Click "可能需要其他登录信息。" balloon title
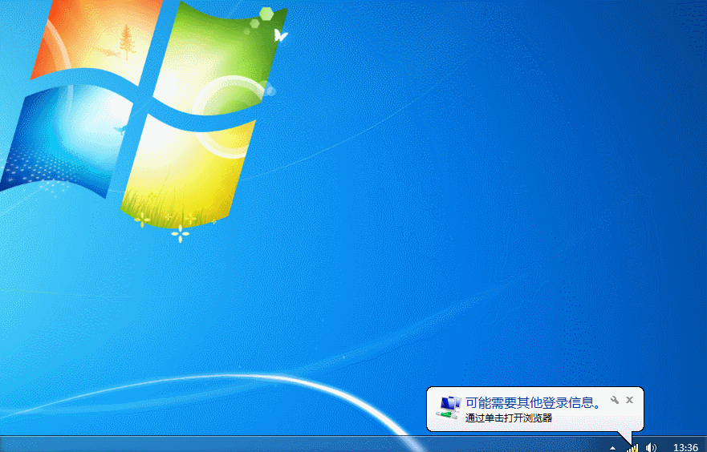Image resolution: width=707 pixels, height=452 pixels. pos(534,402)
